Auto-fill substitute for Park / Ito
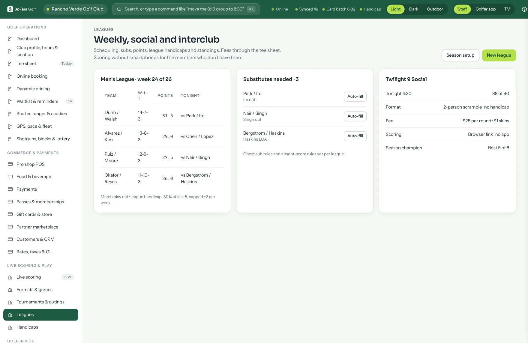This screenshot has height=343, width=528. click(x=355, y=97)
